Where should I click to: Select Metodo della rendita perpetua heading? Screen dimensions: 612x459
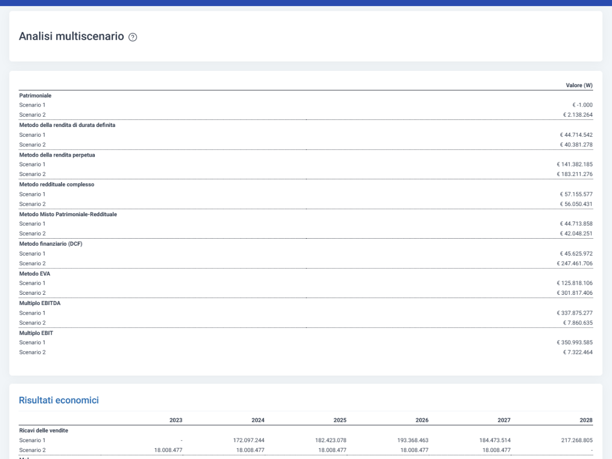pyautogui.click(x=57, y=155)
